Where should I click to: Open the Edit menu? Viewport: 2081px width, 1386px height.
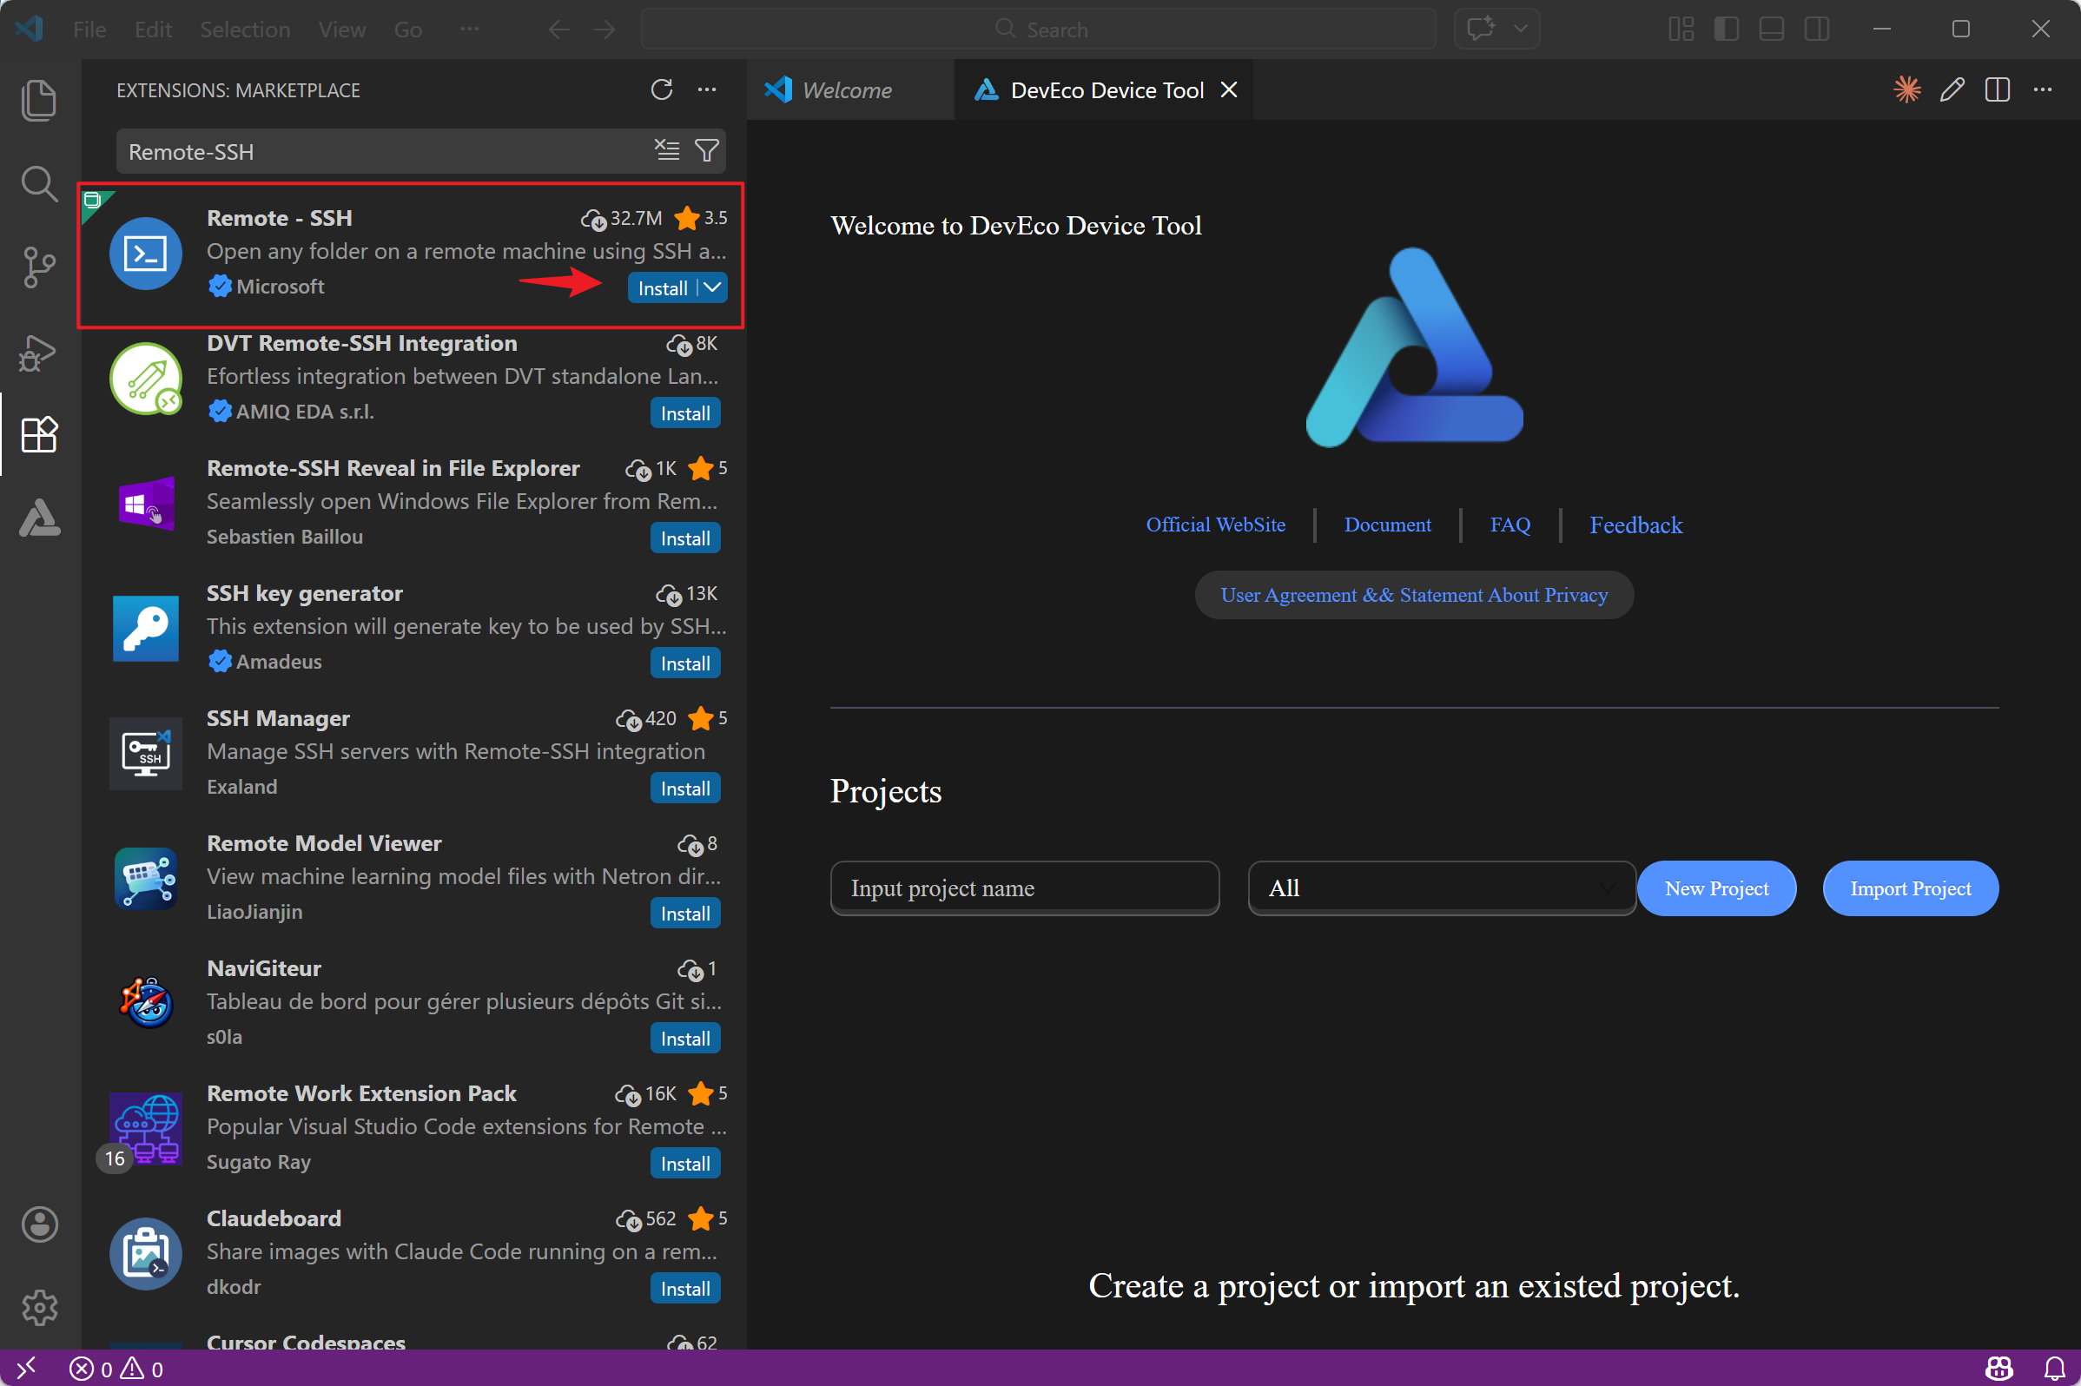[153, 30]
